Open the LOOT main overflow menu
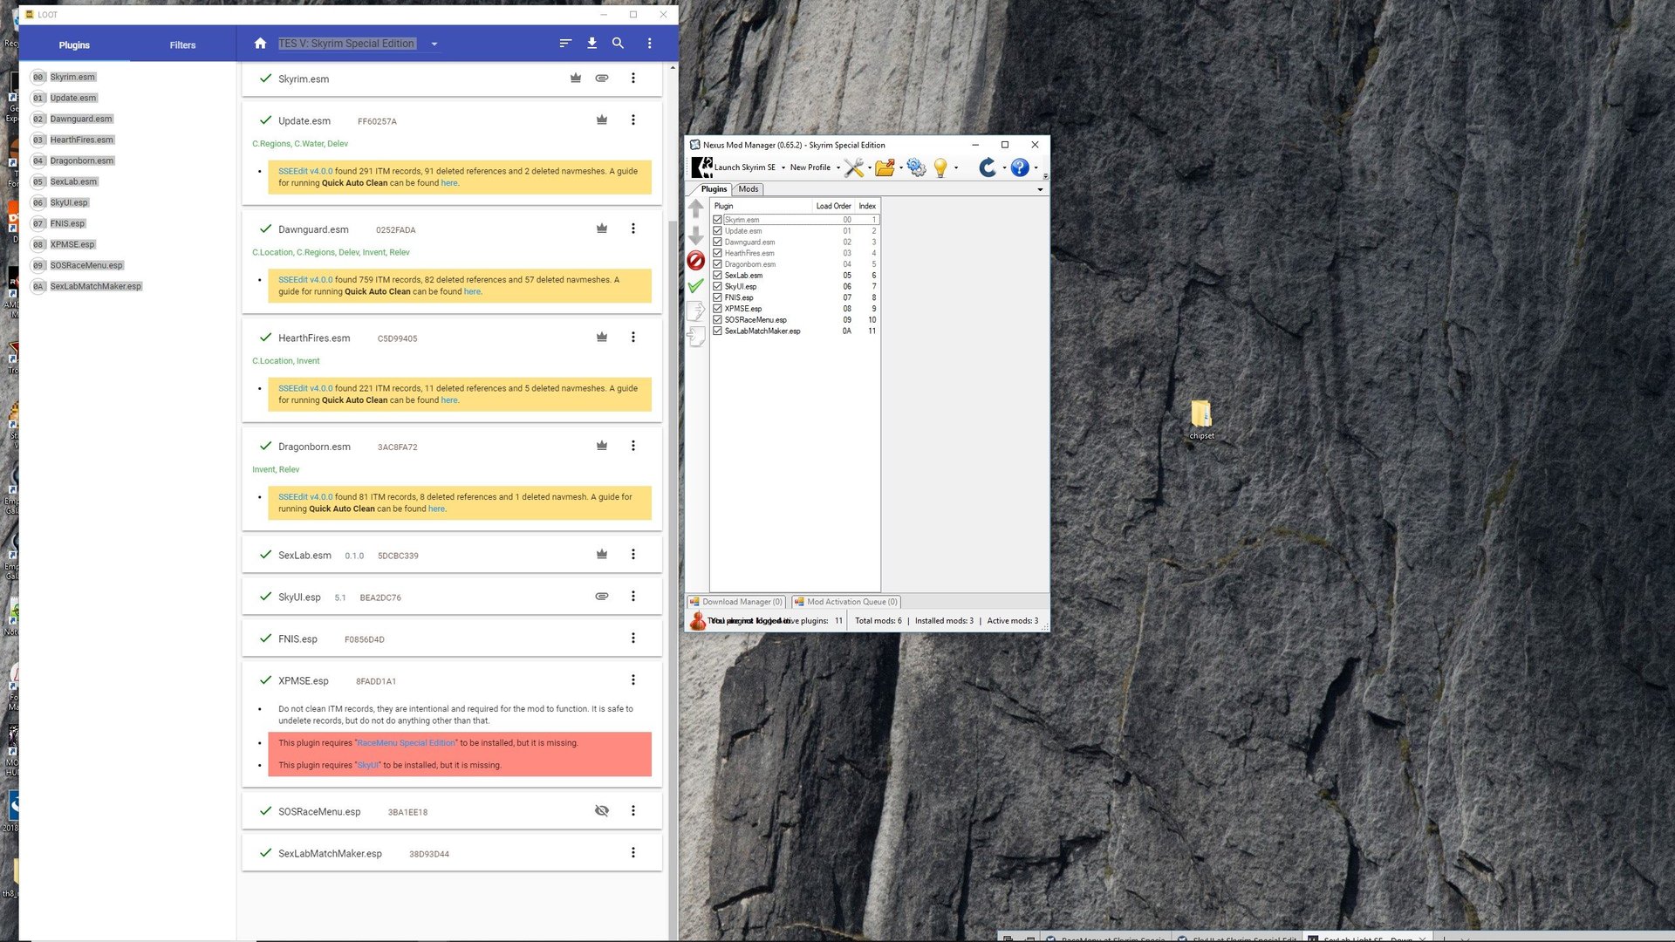Screen dimensions: 1675x942 [649, 44]
